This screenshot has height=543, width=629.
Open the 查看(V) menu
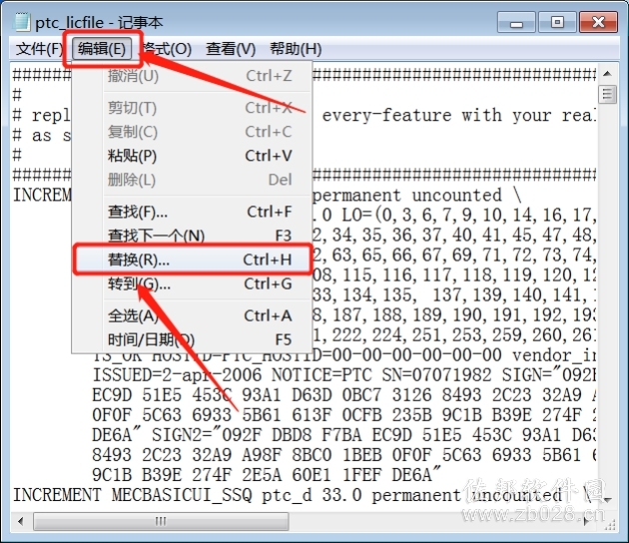tap(231, 49)
